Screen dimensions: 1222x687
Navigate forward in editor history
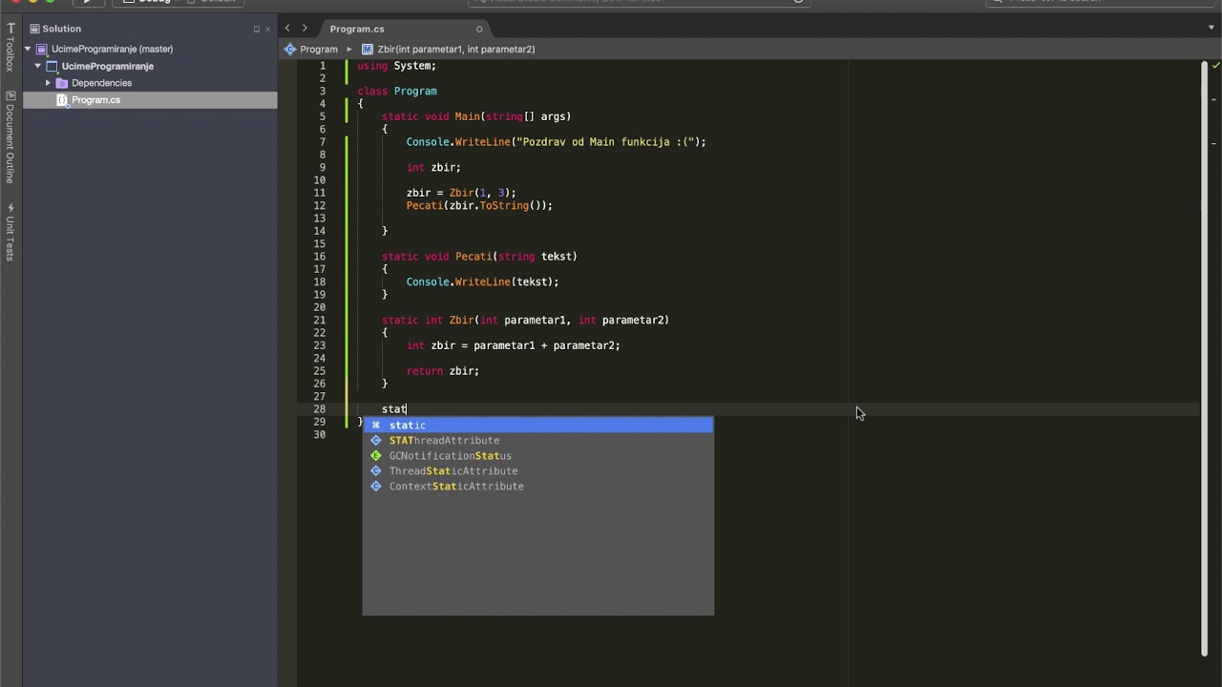click(305, 29)
